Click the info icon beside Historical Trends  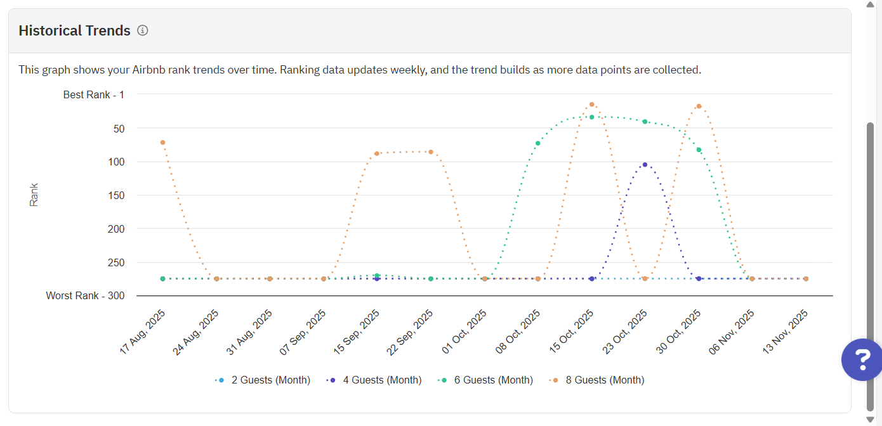pos(143,30)
